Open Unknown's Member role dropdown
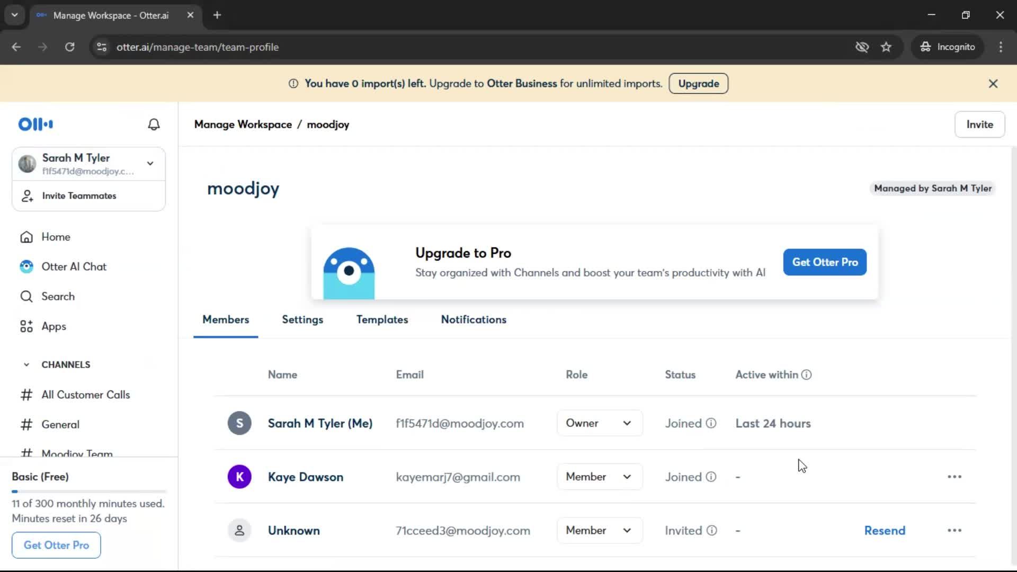1017x572 pixels. (600, 530)
